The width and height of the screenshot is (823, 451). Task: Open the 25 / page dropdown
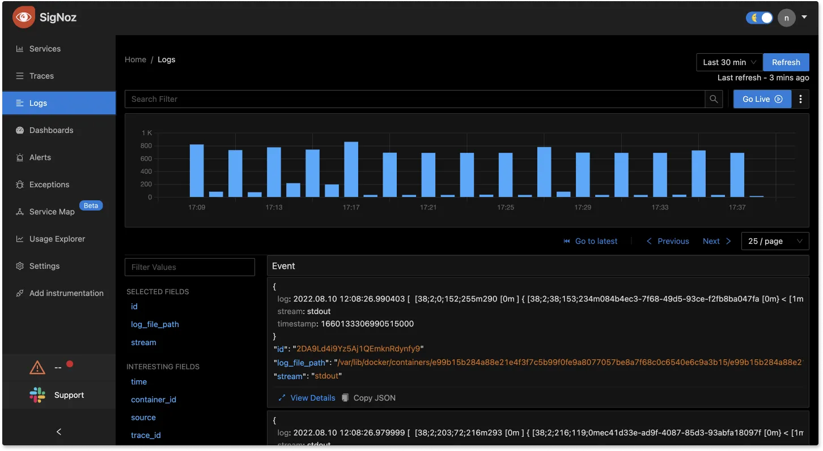(x=775, y=241)
